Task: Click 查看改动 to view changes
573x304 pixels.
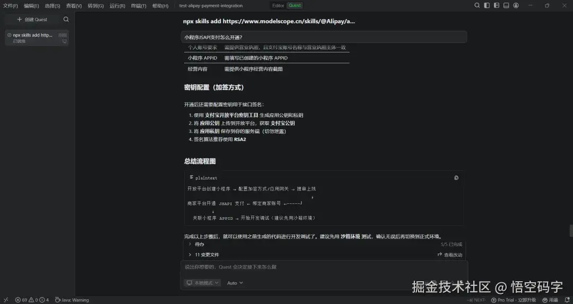Action: tap(450, 255)
